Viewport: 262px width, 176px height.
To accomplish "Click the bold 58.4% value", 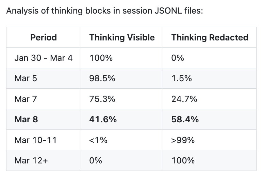I will pos(185,119).
